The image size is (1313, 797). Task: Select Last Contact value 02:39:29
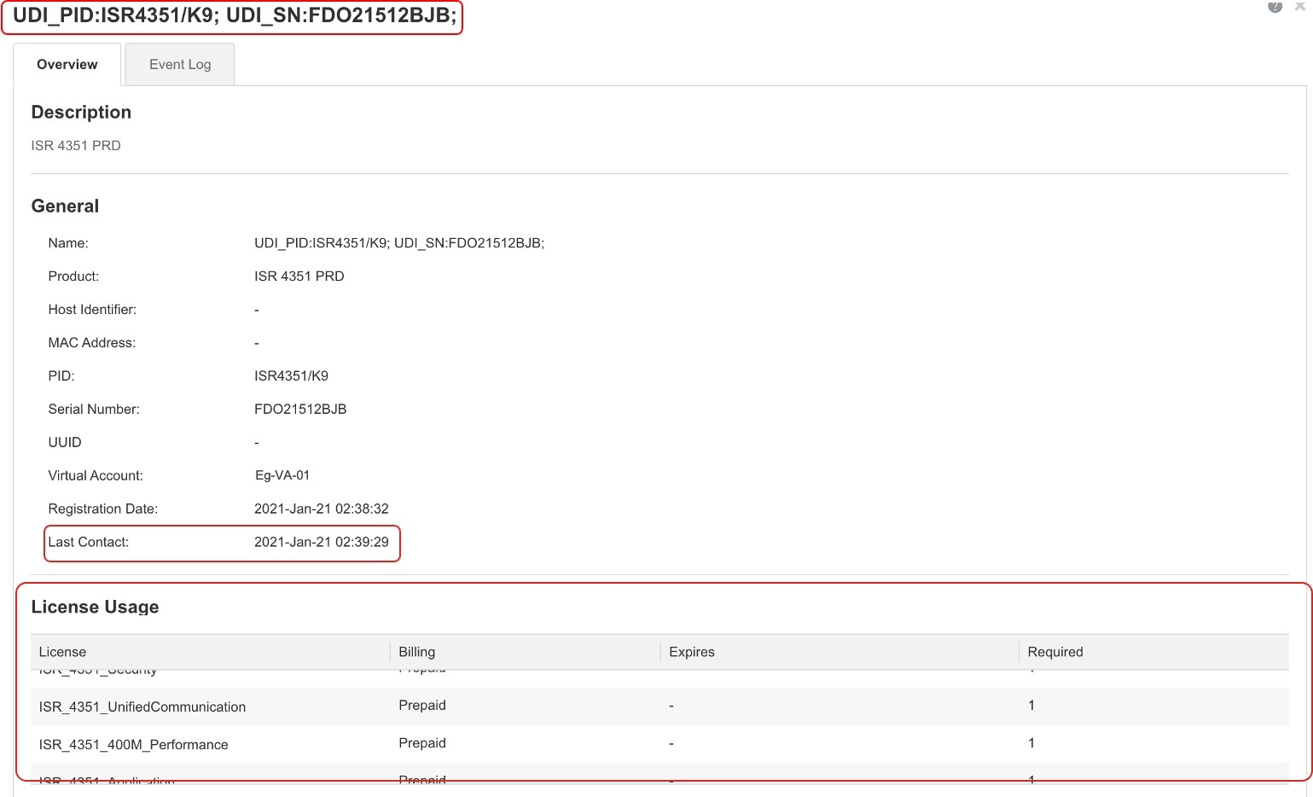[x=322, y=542]
